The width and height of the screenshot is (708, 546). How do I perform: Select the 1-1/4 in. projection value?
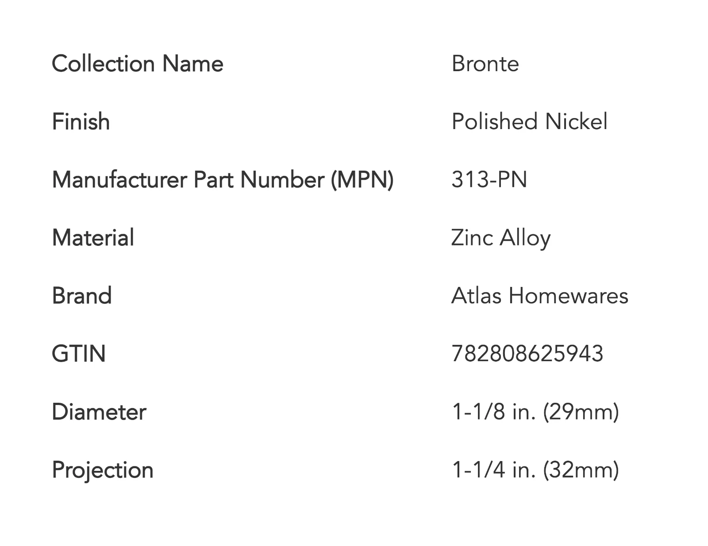pyautogui.click(x=493, y=470)
